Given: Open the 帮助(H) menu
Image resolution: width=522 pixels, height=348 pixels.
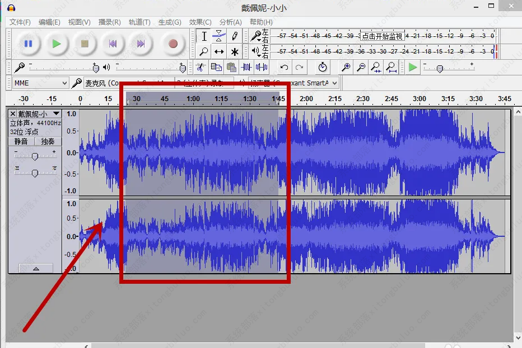Looking at the screenshot, I should pos(261,22).
